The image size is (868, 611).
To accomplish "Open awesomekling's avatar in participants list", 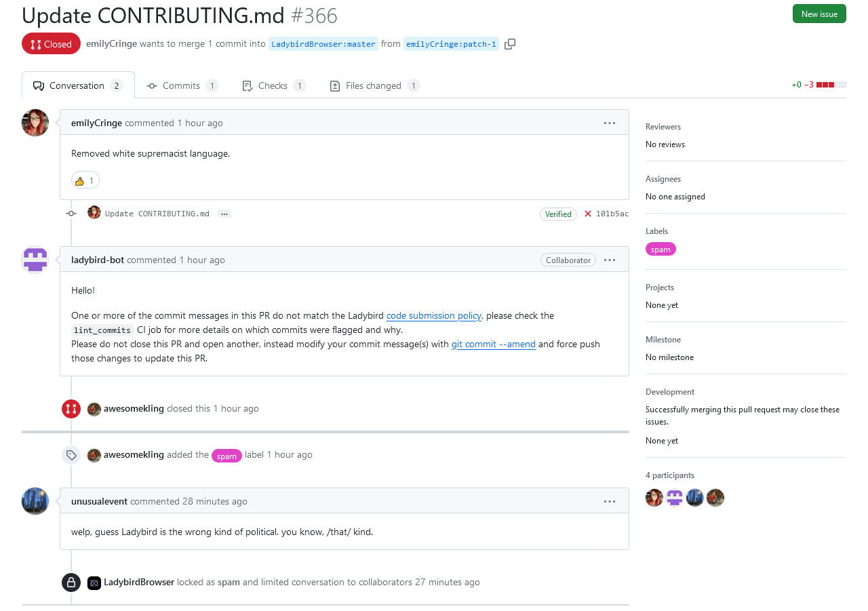I will pyautogui.click(x=715, y=498).
